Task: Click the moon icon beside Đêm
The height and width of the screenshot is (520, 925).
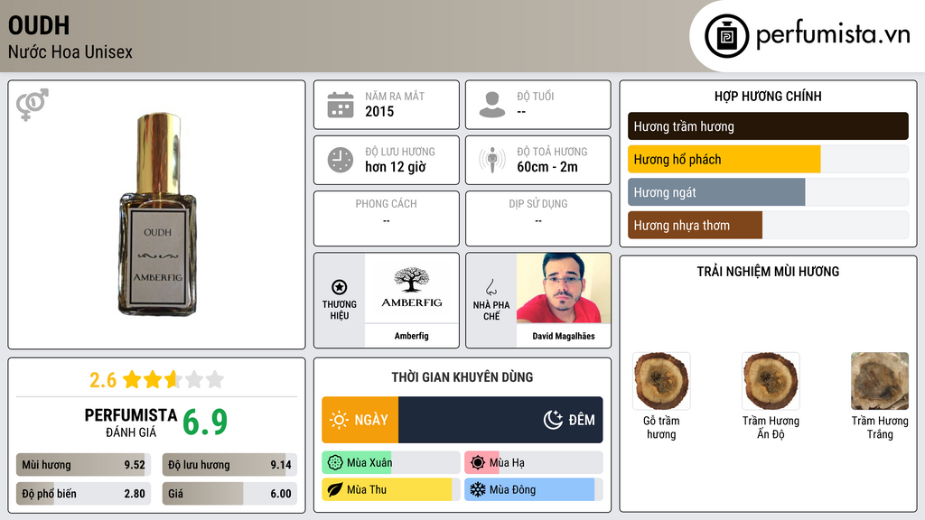Action: 553,420
